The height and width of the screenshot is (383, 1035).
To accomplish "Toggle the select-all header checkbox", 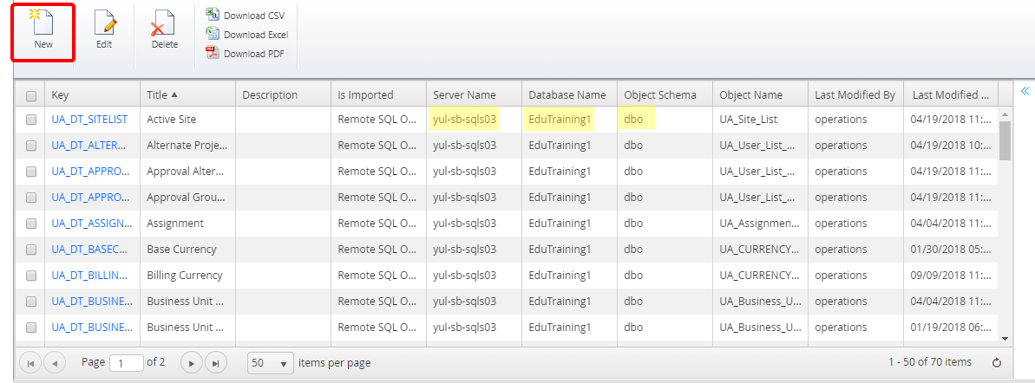I will (x=31, y=95).
